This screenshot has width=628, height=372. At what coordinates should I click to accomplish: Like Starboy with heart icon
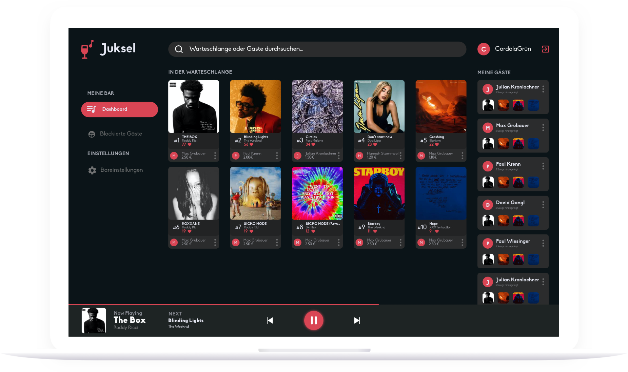pyautogui.click(x=375, y=231)
